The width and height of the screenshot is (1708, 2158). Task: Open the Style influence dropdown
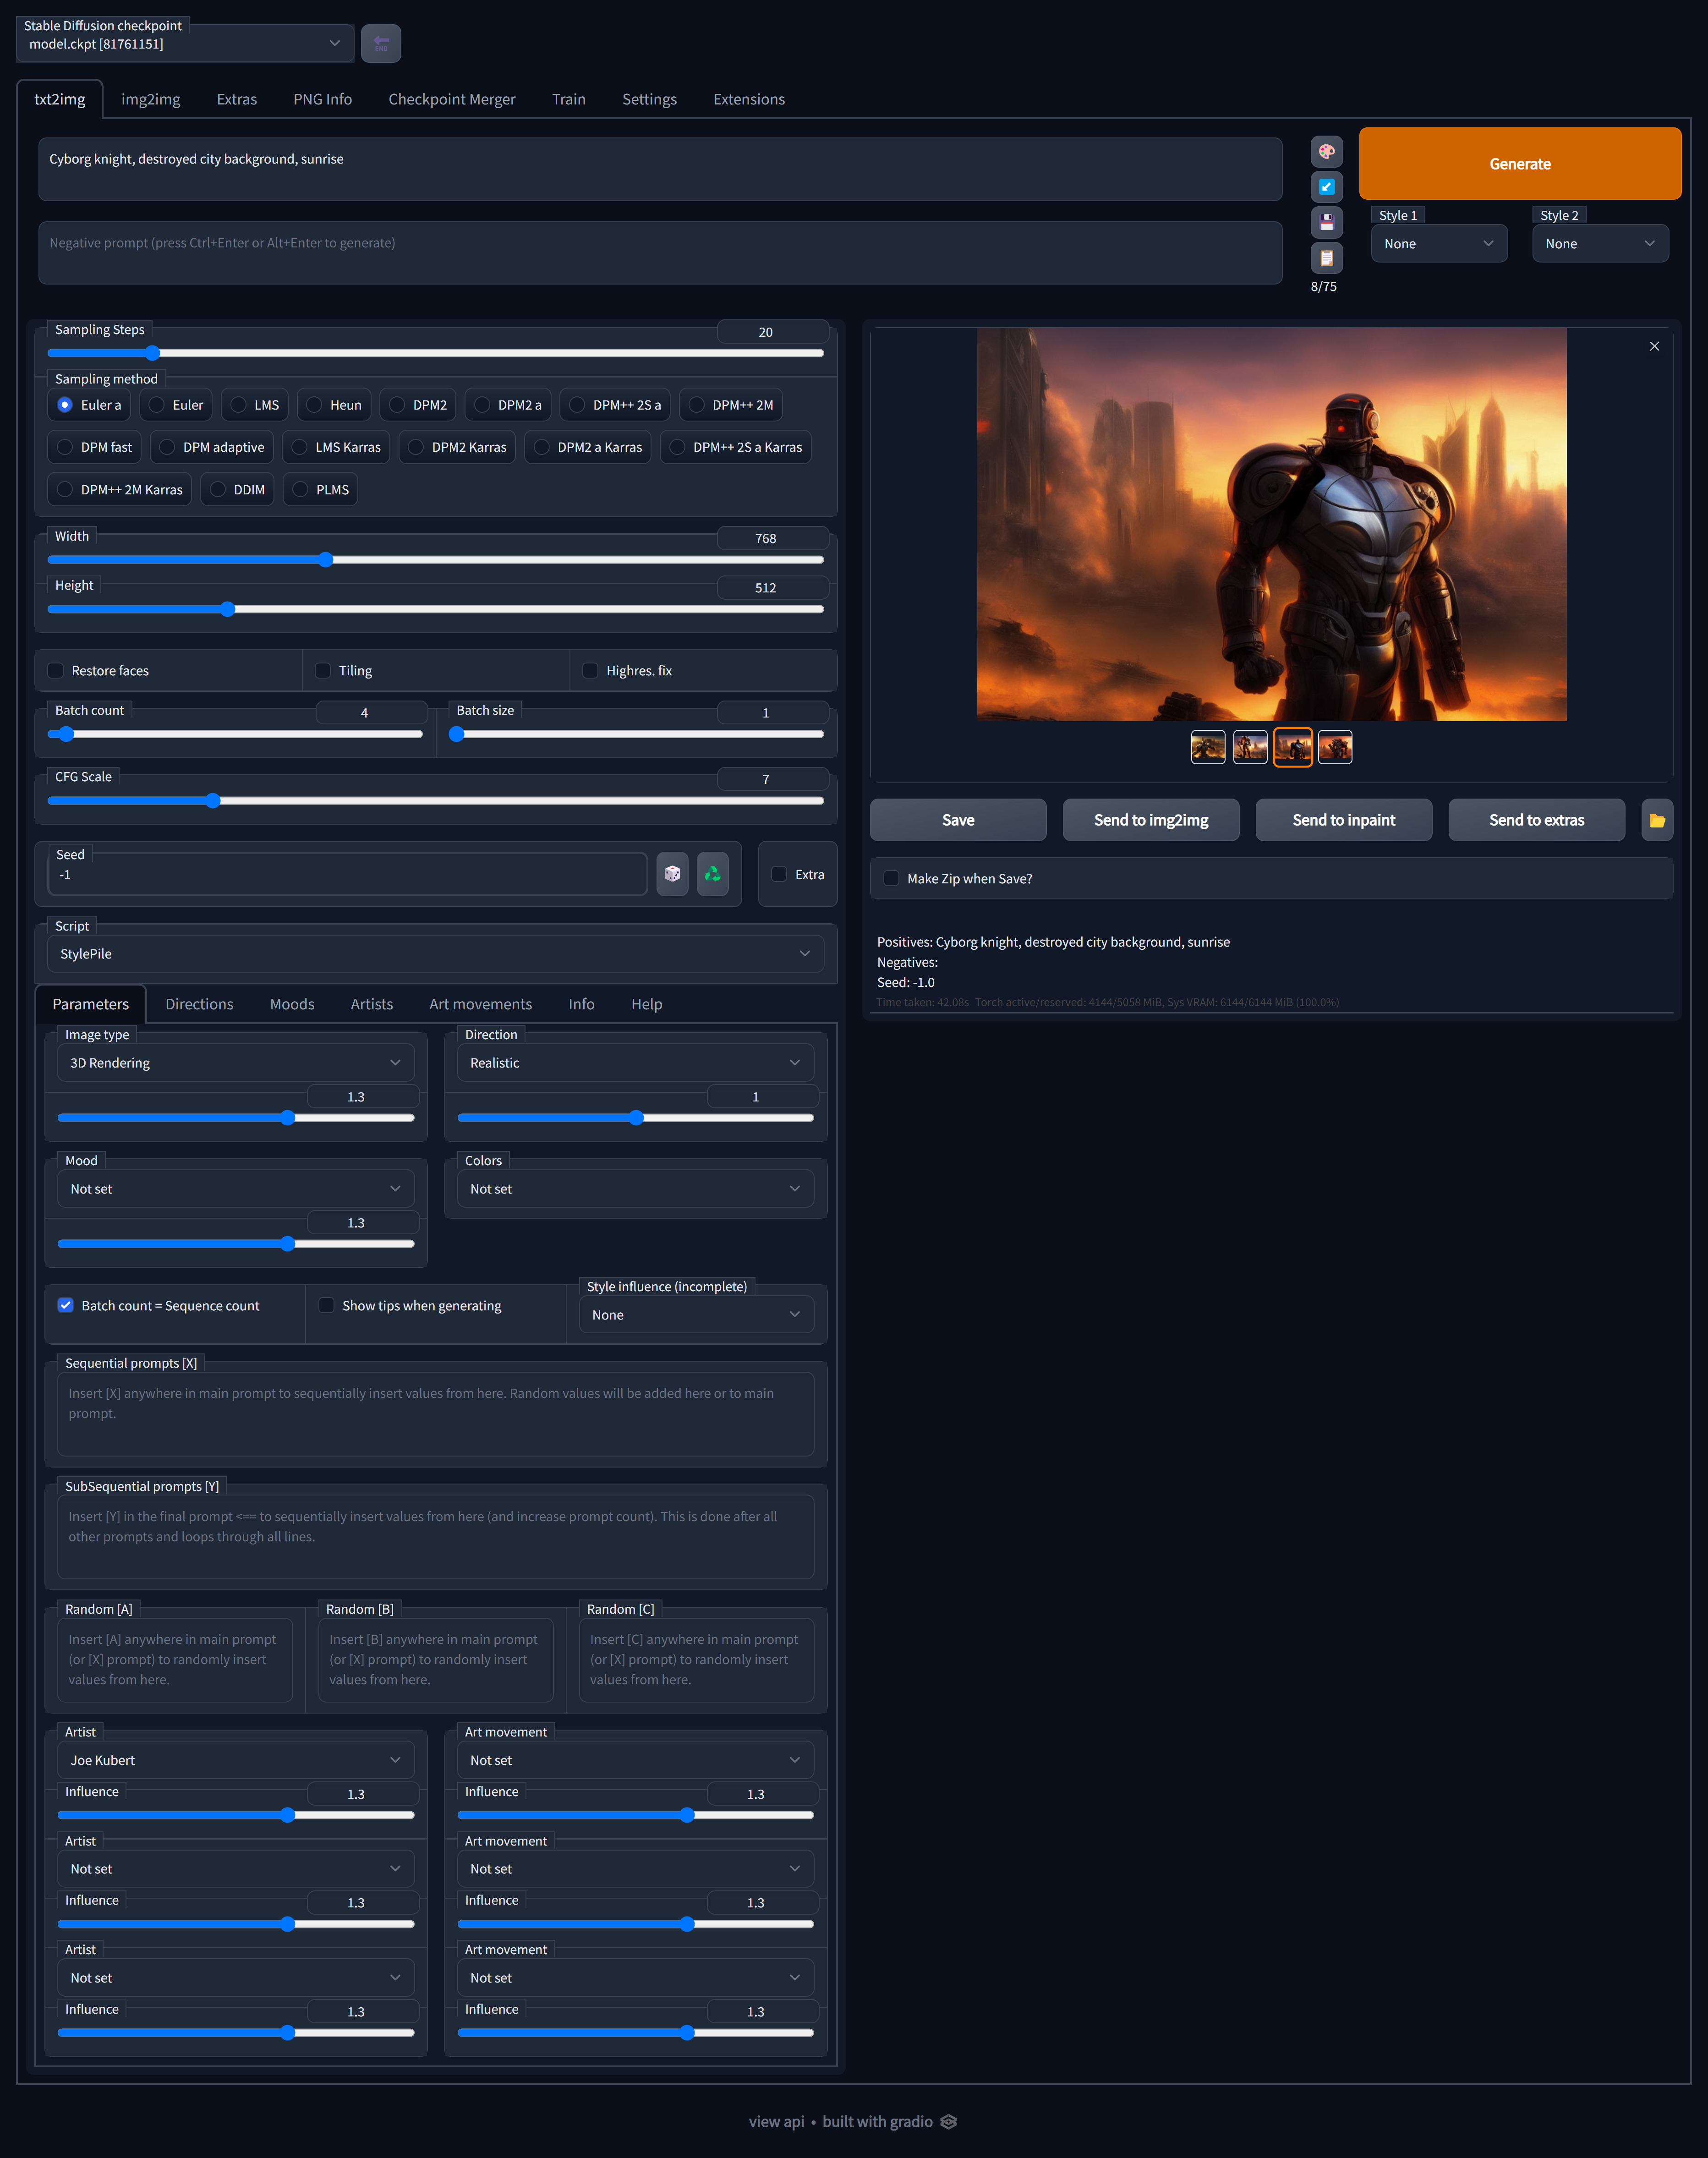point(697,1315)
